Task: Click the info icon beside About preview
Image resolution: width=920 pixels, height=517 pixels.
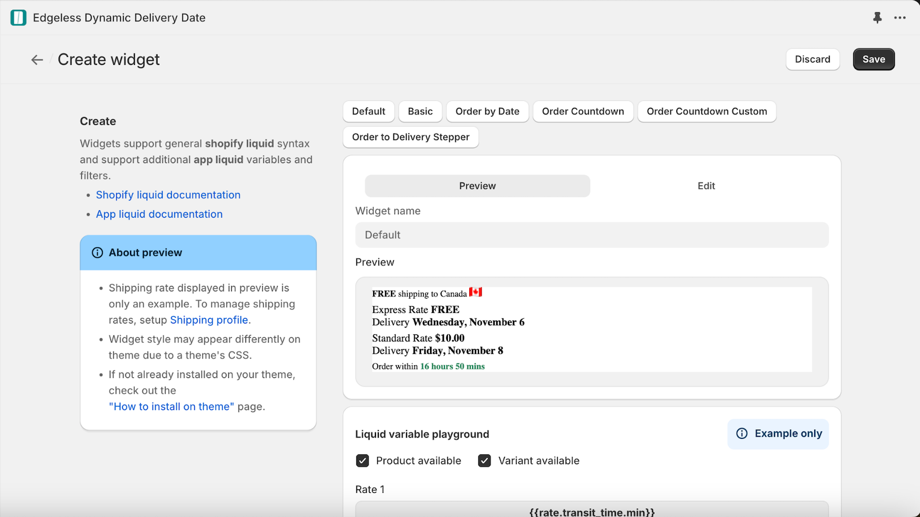Action: pyautogui.click(x=98, y=253)
